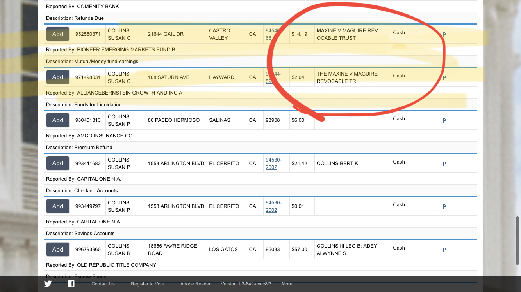Click P icon for property 952550371
This screenshot has height=292, width=521.
444,34
